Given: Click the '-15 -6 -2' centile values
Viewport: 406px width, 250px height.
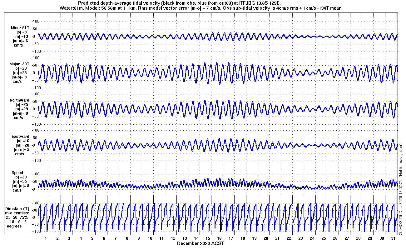Looking at the screenshot, I should (x=17, y=222).
